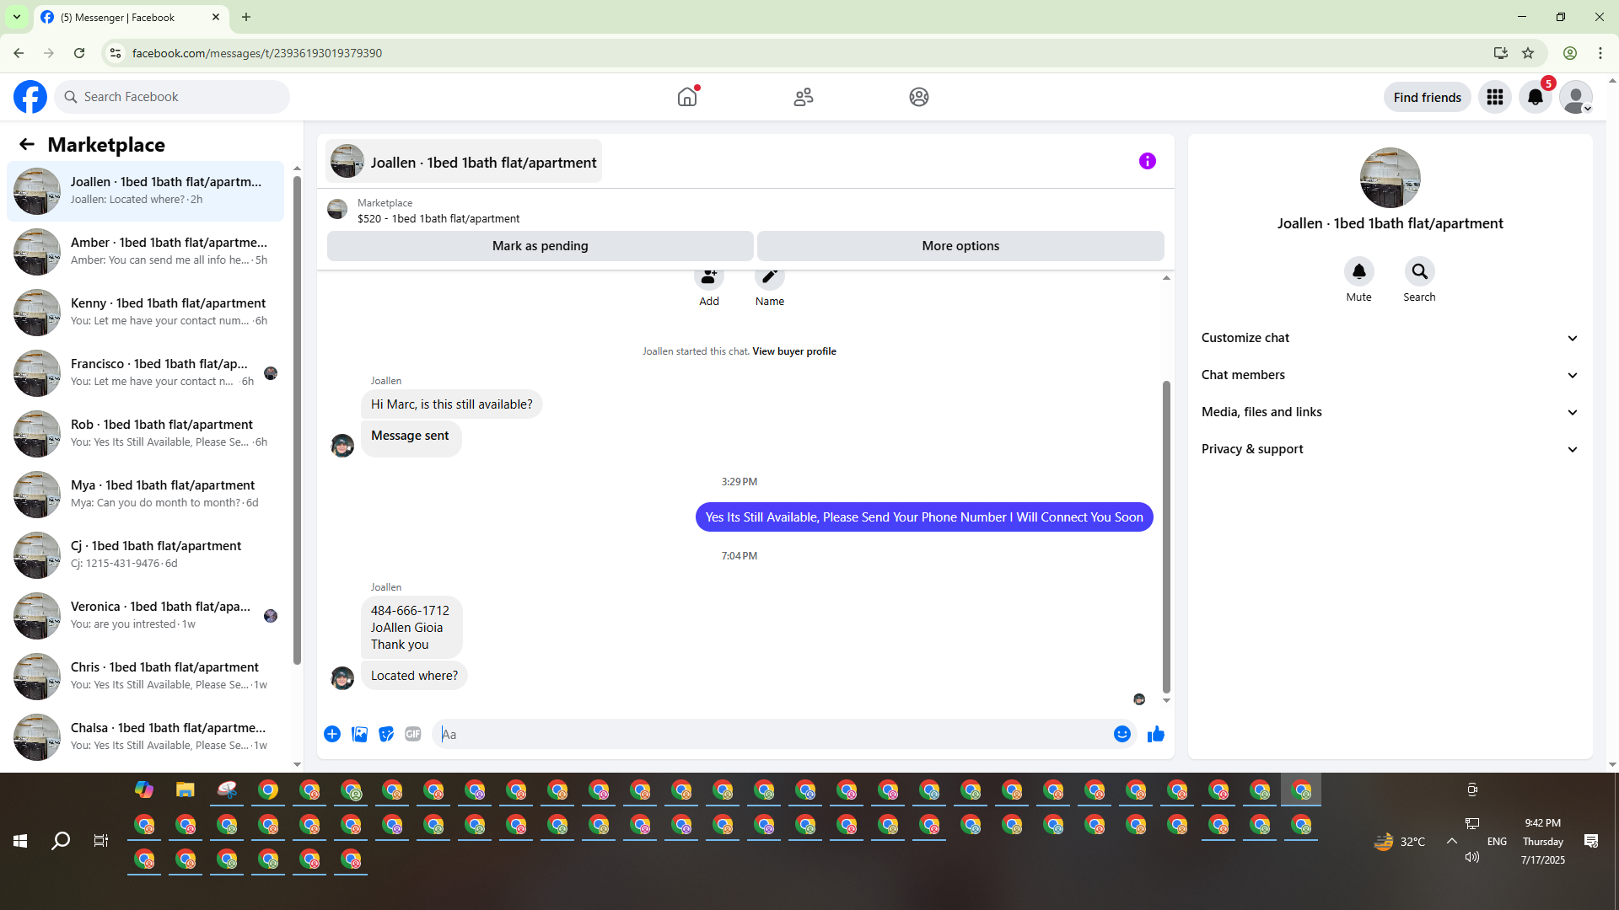Go to the Home feed icon
1619x910 pixels.
687,97
